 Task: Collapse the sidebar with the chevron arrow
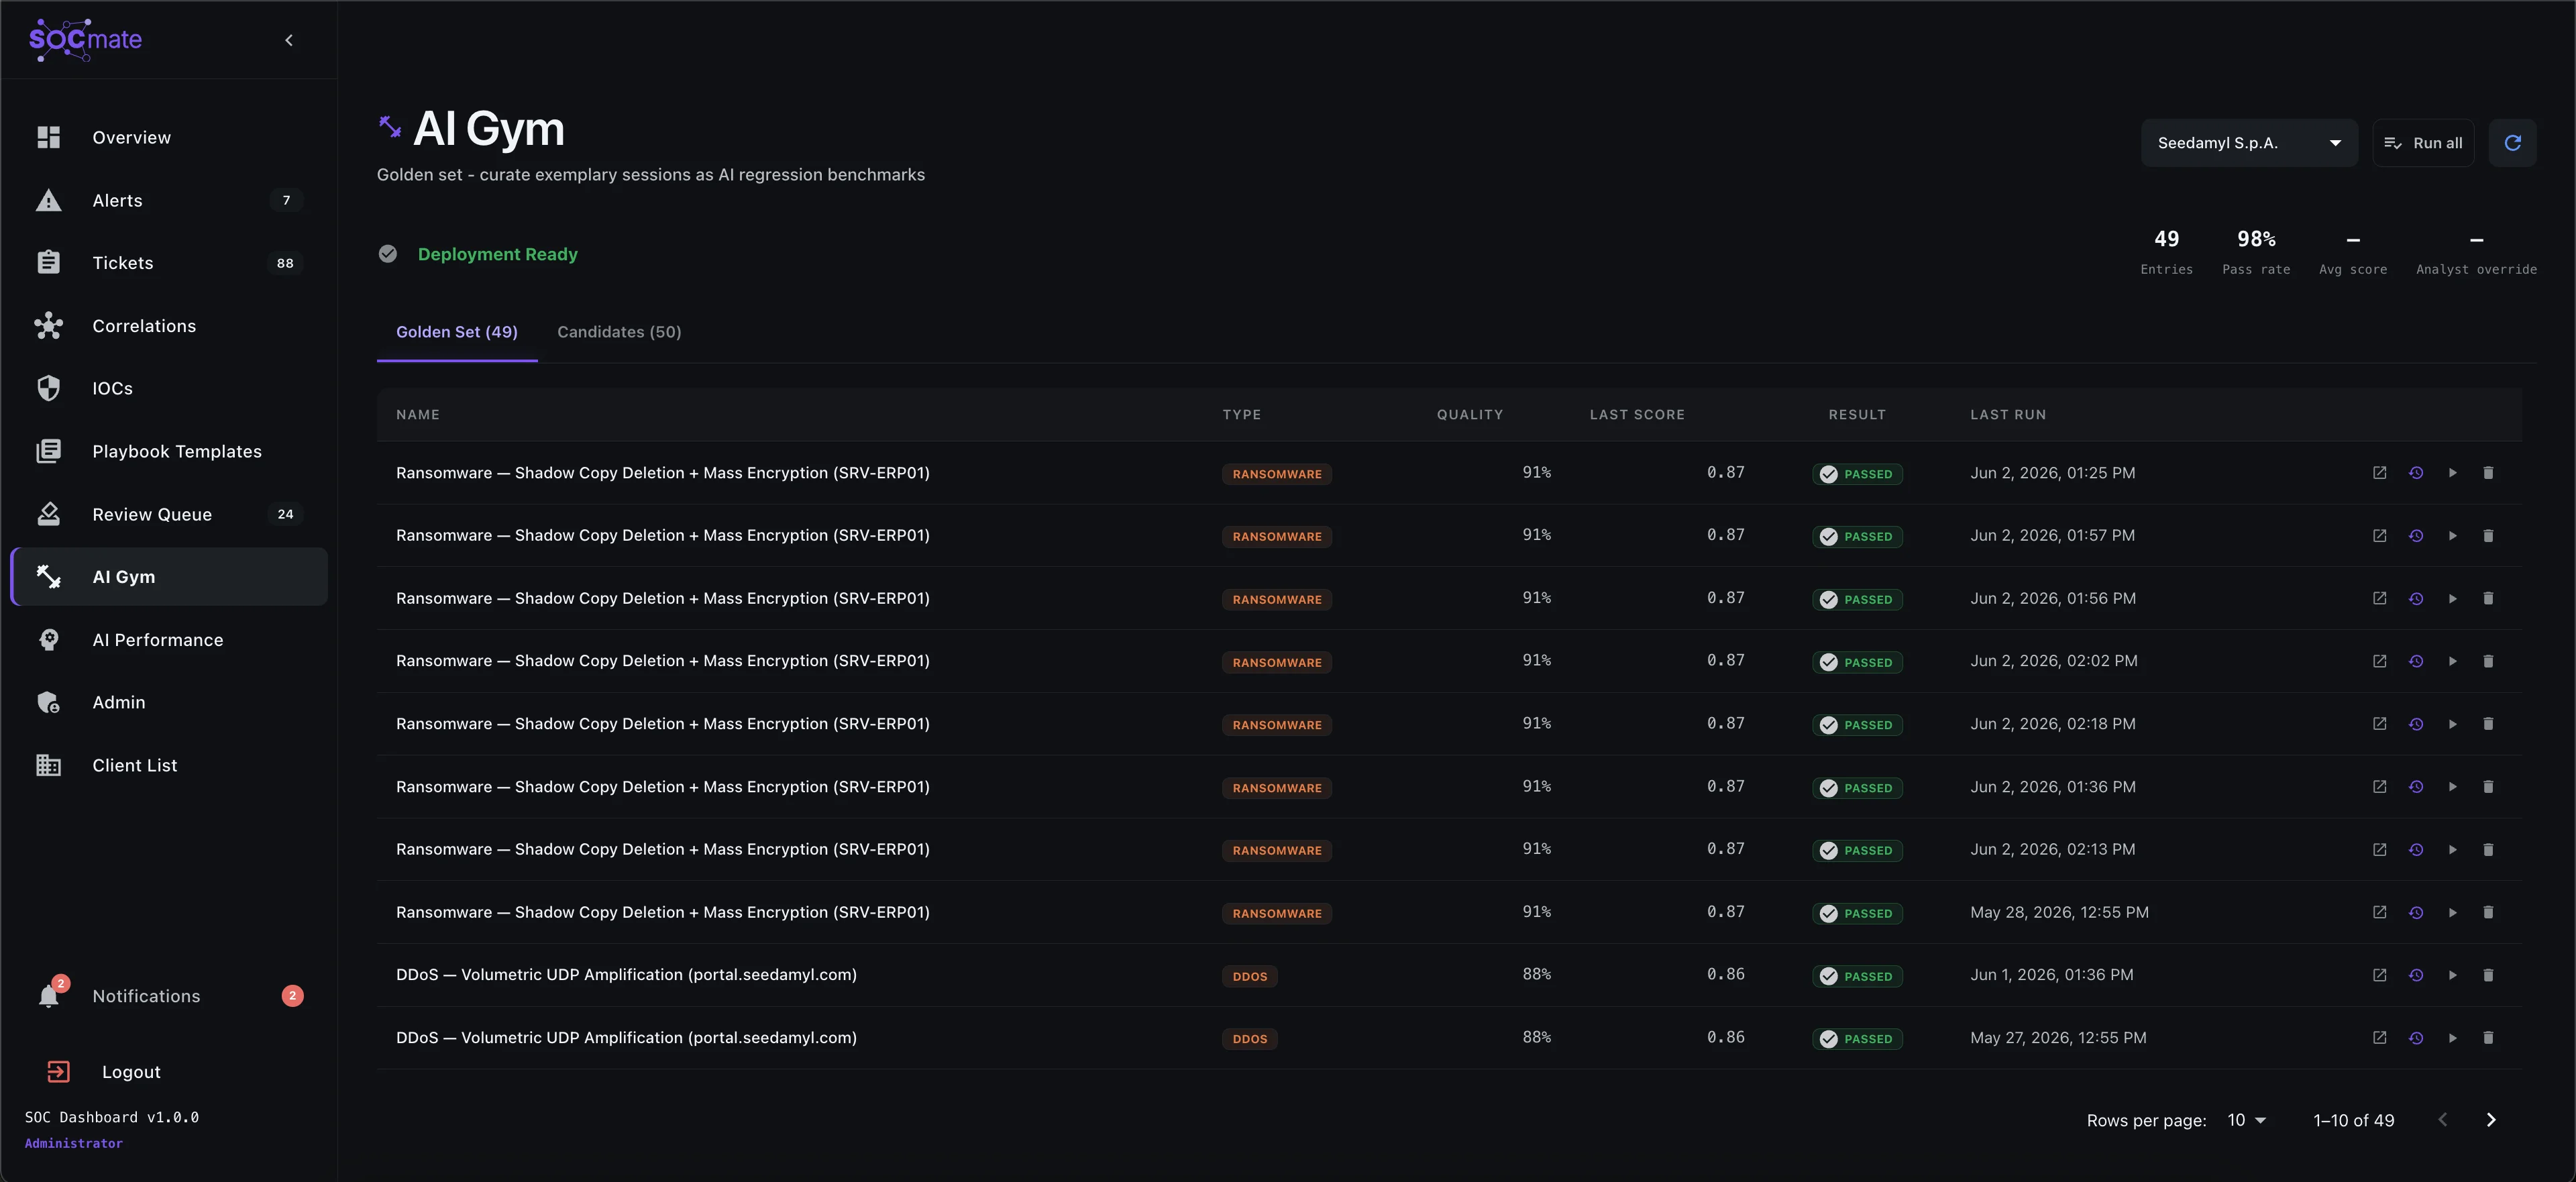(x=289, y=40)
